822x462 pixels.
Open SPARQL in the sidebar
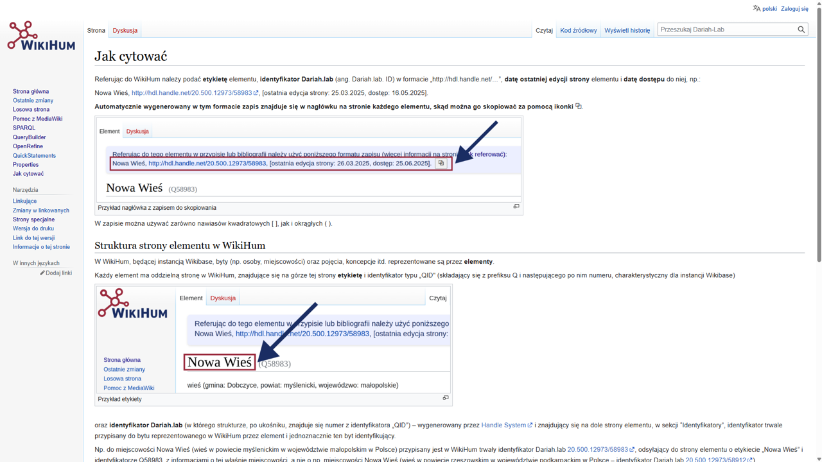coord(24,128)
